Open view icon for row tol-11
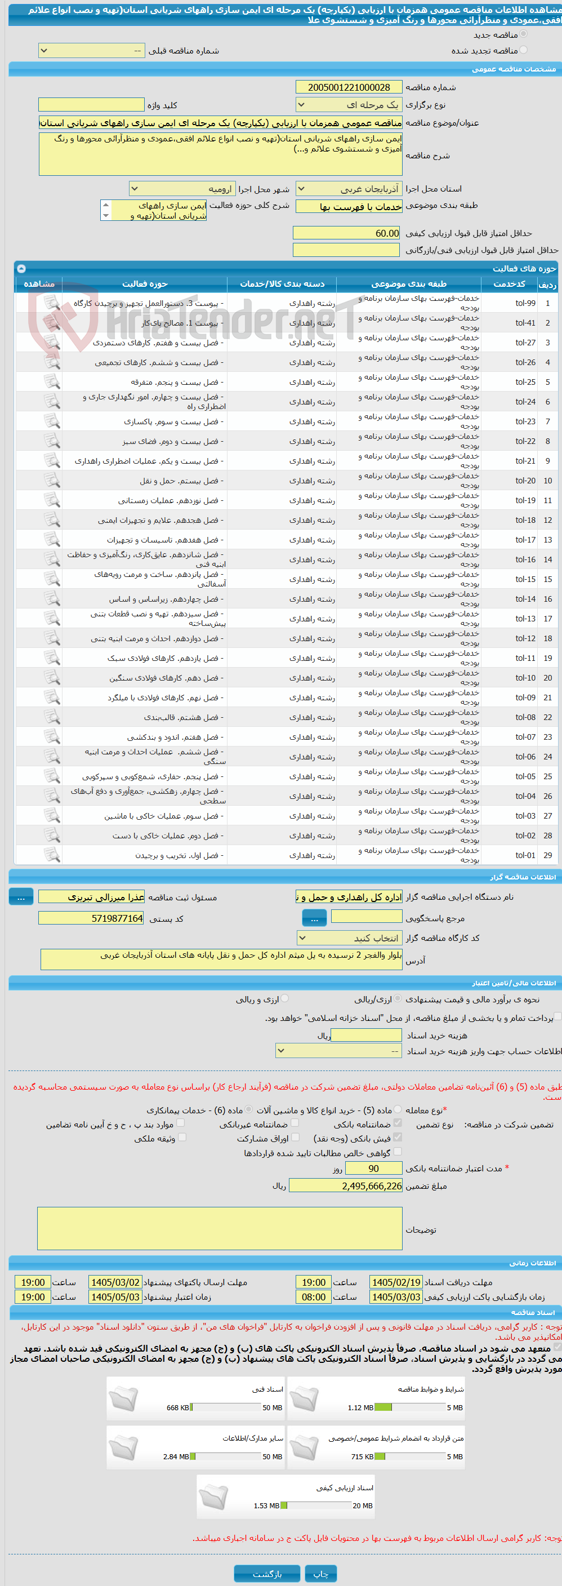The height and width of the screenshot is (1586, 562). (x=52, y=657)
